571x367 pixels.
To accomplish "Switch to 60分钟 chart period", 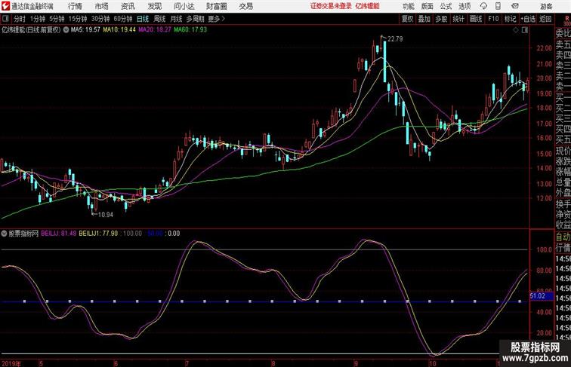I will click(x=123, y=19).
